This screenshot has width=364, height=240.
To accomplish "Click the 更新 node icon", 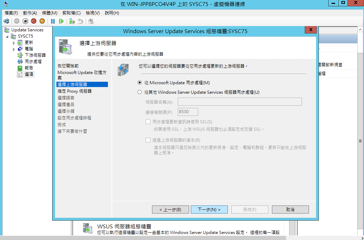I will click(20, 43).
